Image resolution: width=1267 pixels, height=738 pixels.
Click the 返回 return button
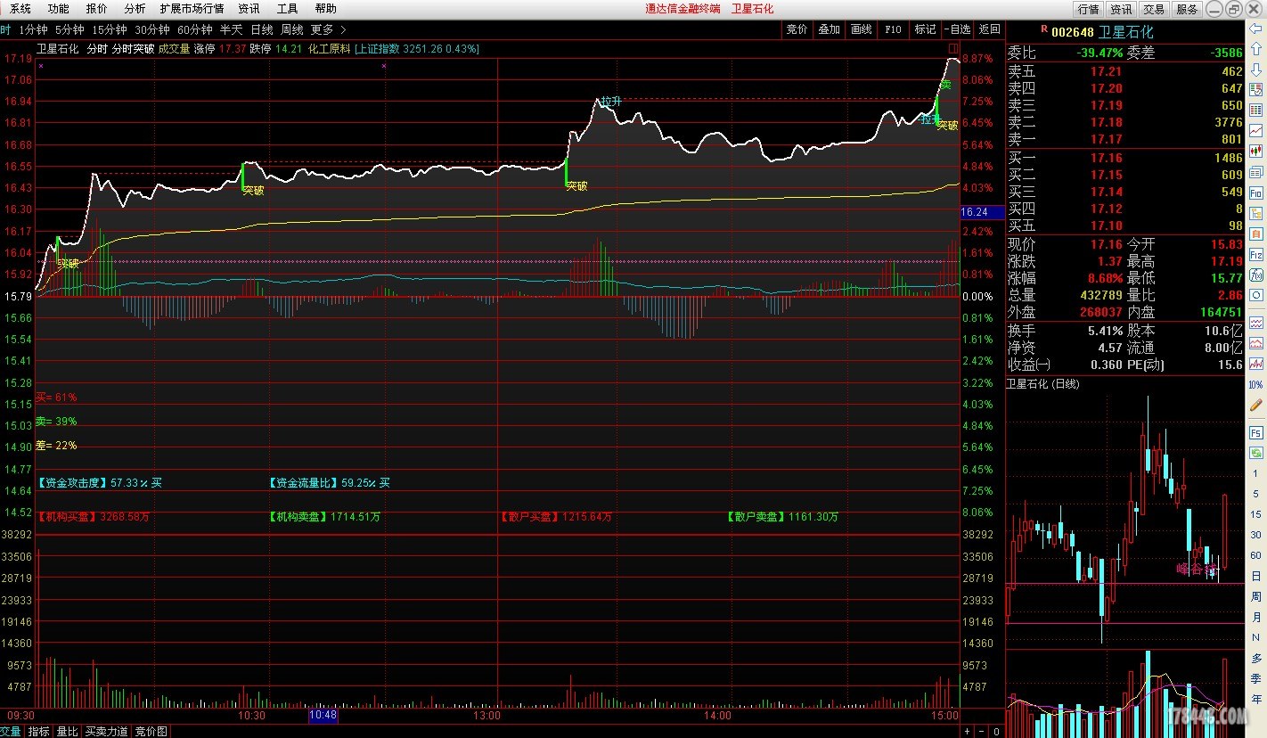pos(990,29)
